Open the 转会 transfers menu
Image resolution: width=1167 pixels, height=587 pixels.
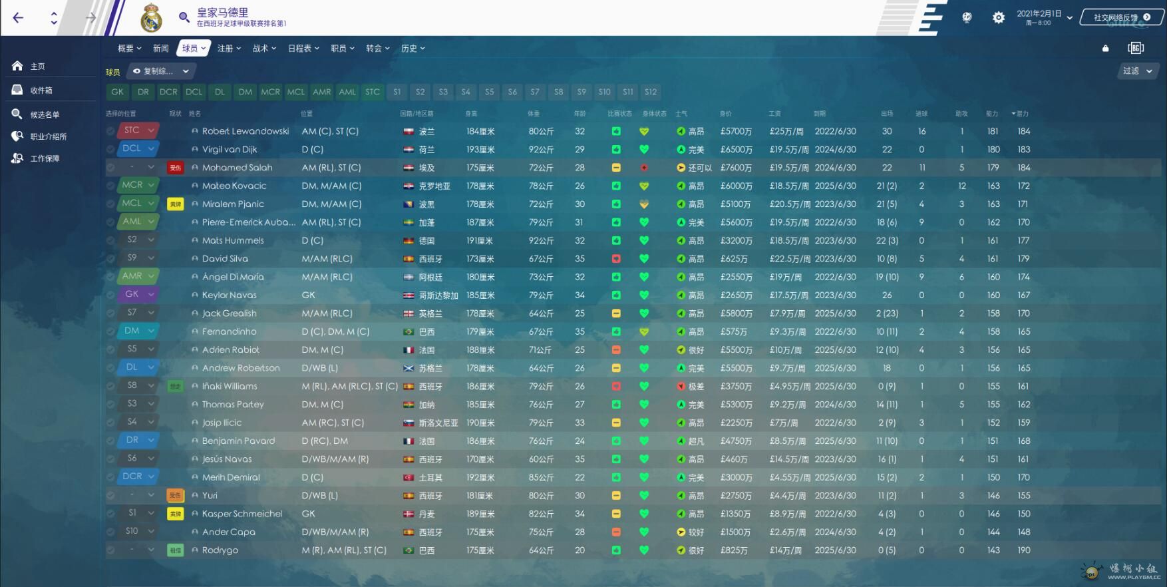[x=377, y=48]
